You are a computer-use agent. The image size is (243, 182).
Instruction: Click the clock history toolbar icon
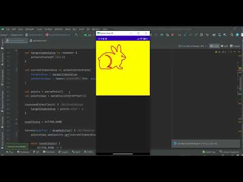coord(201,35)
